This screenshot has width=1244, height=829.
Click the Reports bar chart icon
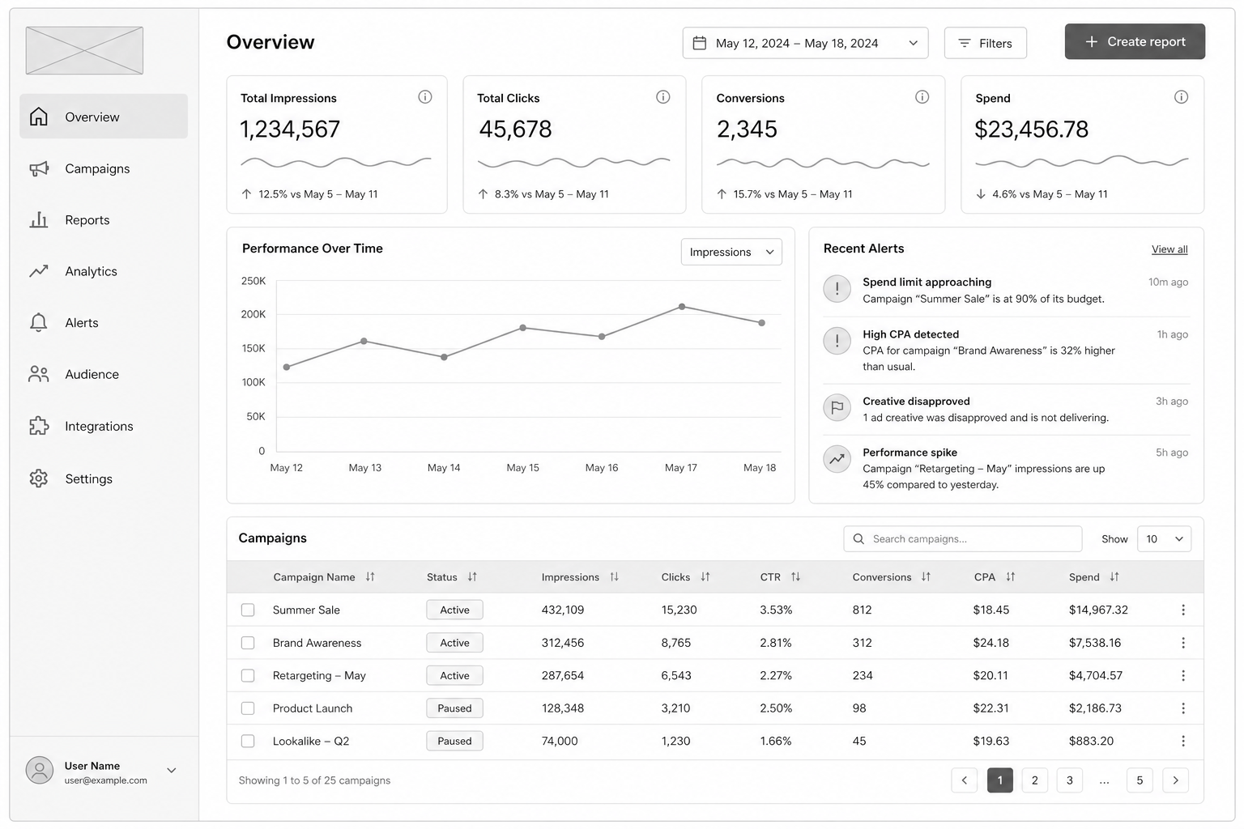tap(38, 219)
